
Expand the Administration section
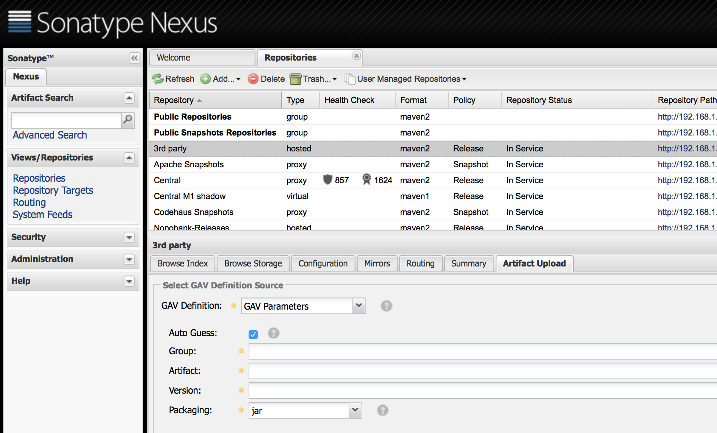pyautogui.click(x=129, y=259)
